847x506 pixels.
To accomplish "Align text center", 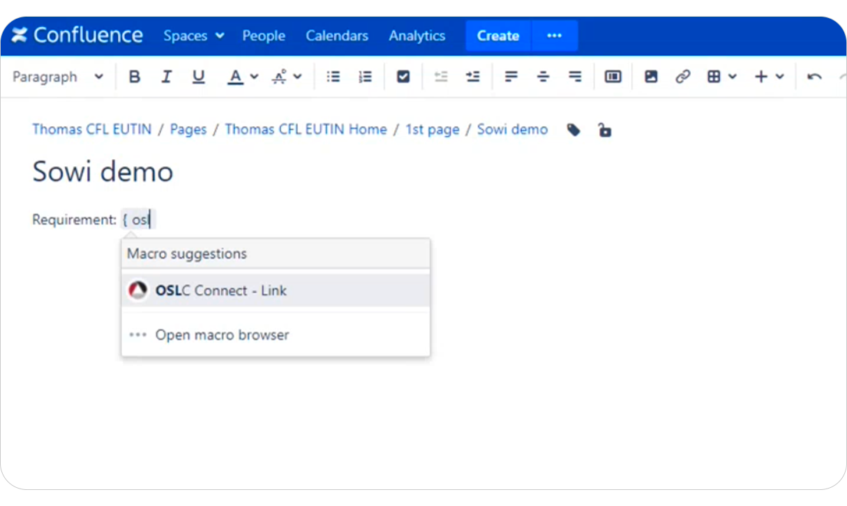I will pyautogui.click(x=543, y=77).
